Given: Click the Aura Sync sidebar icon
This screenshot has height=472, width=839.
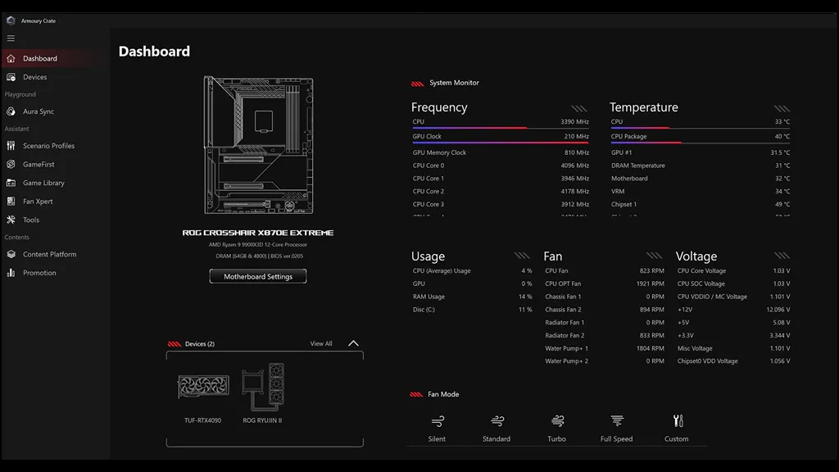Looking at the screenshot, I should [x=11, y=111].
